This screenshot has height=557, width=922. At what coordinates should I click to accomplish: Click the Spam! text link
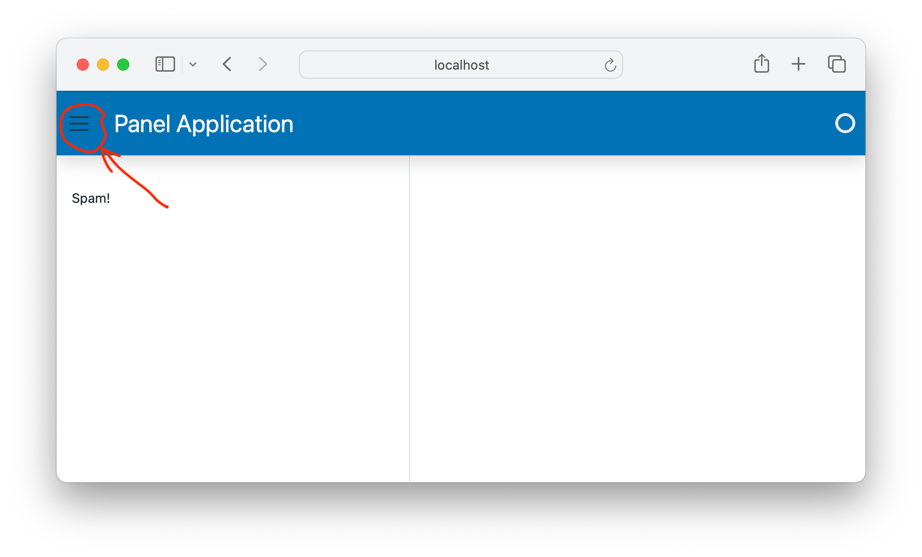91,198
